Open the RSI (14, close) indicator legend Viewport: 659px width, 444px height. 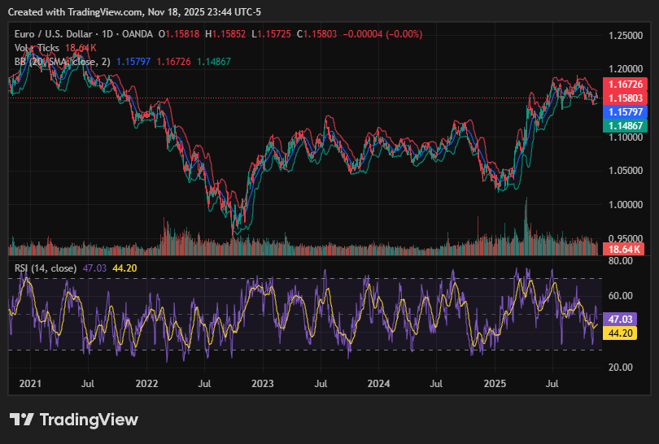click(x=46, y=268)
